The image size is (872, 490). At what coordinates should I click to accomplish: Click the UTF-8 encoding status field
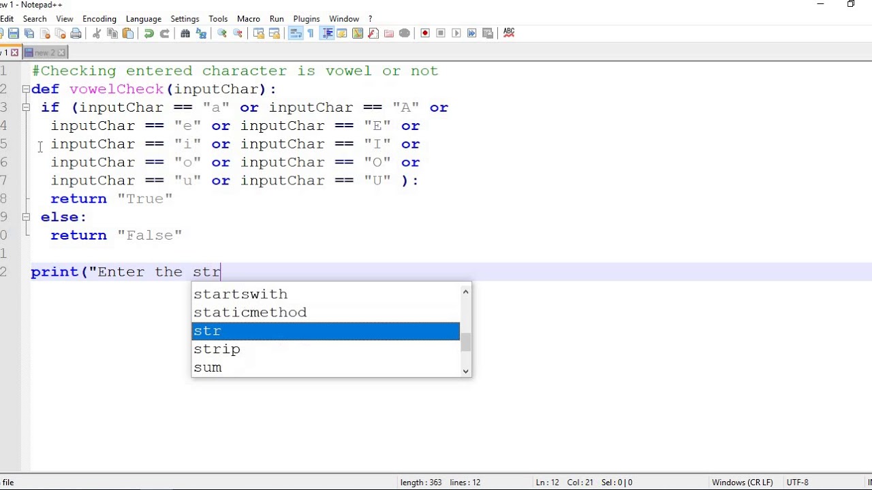click(797, 483)
